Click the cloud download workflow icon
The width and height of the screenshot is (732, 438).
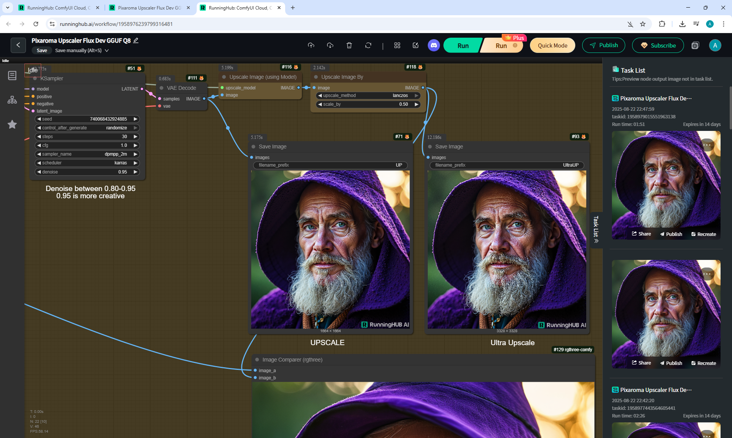(x=330, y=45)
